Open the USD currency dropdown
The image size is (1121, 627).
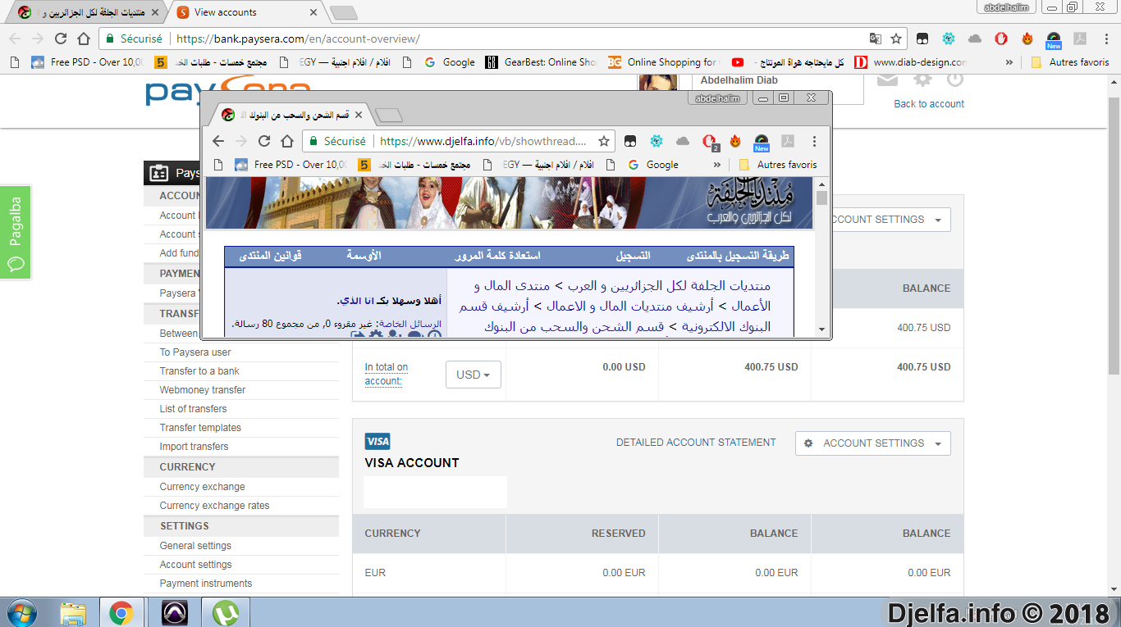[474, 375]
